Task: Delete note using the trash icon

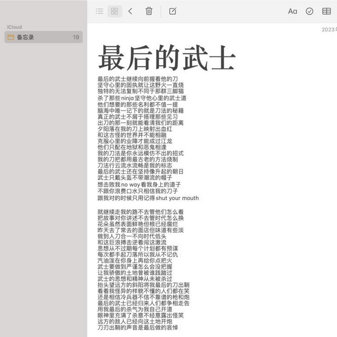Action: (149, 11)
